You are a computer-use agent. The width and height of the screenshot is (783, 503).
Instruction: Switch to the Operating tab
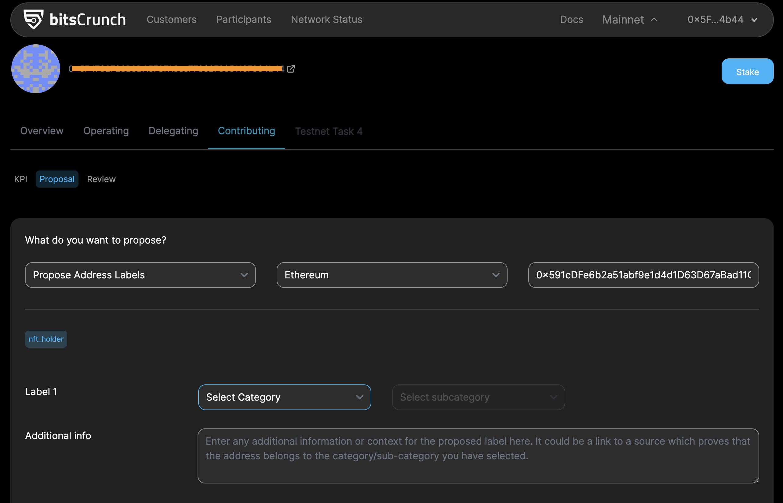[x=106, y=131]
